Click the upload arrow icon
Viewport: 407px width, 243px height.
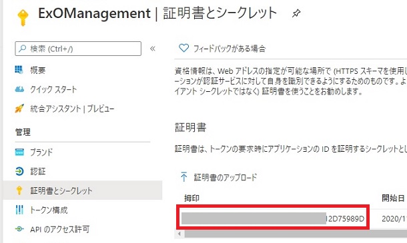coord(183,177)
